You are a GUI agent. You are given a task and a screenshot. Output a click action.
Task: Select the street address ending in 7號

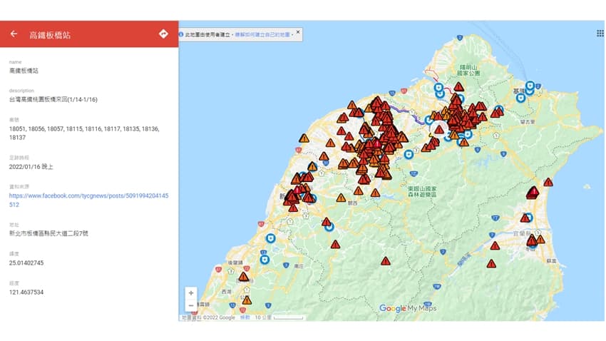click(x=48, y=233)
